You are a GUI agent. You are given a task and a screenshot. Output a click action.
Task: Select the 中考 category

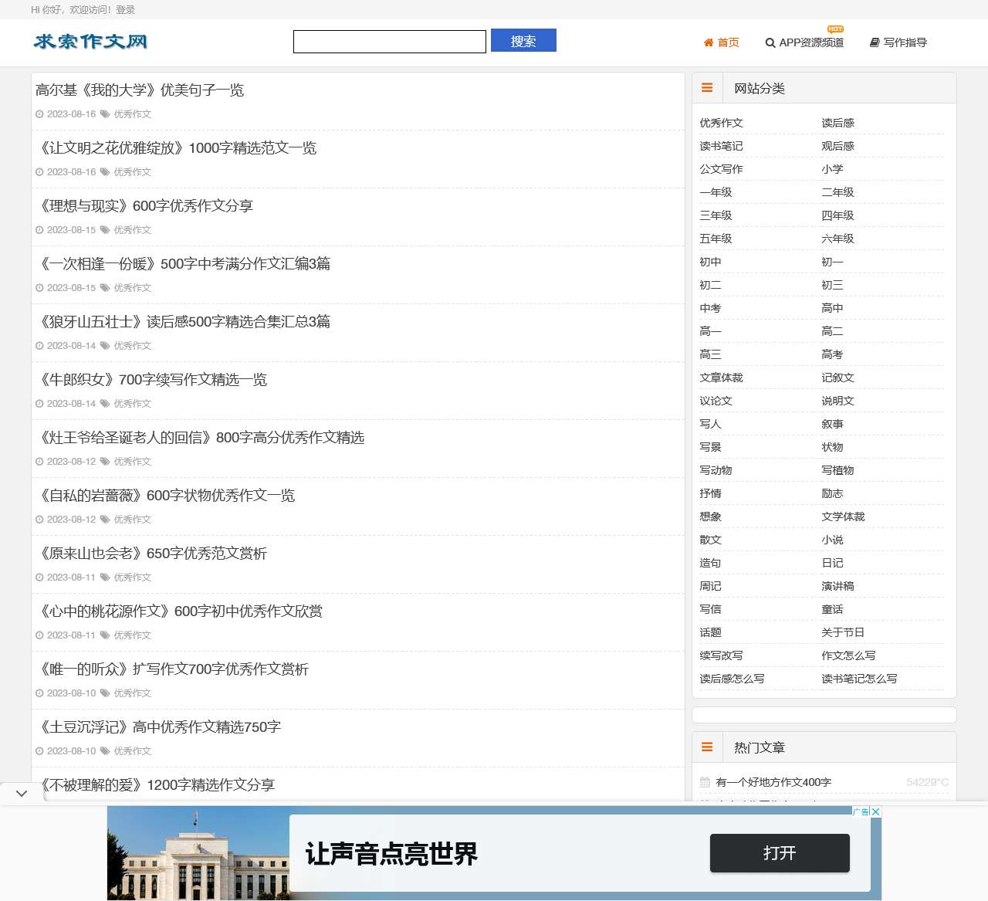tap(710, 308)
